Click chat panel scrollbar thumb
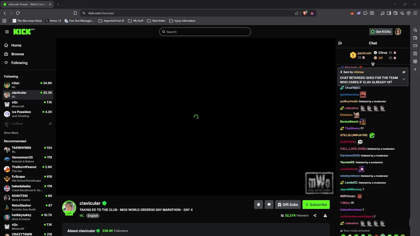The height and width of the screenshot is (236, 420). point(409,223)
